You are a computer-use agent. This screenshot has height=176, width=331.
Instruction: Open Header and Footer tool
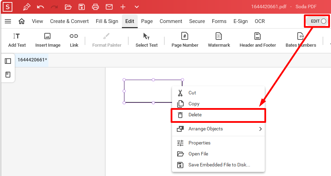tap(258, 40)
